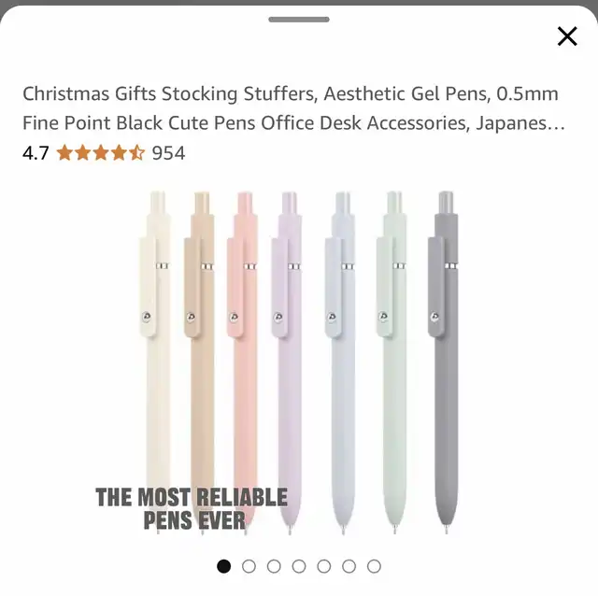The width and height of the screenshot is (598, 596).
Task: Close the product preview sheet
Action: [x=567, y=36]
